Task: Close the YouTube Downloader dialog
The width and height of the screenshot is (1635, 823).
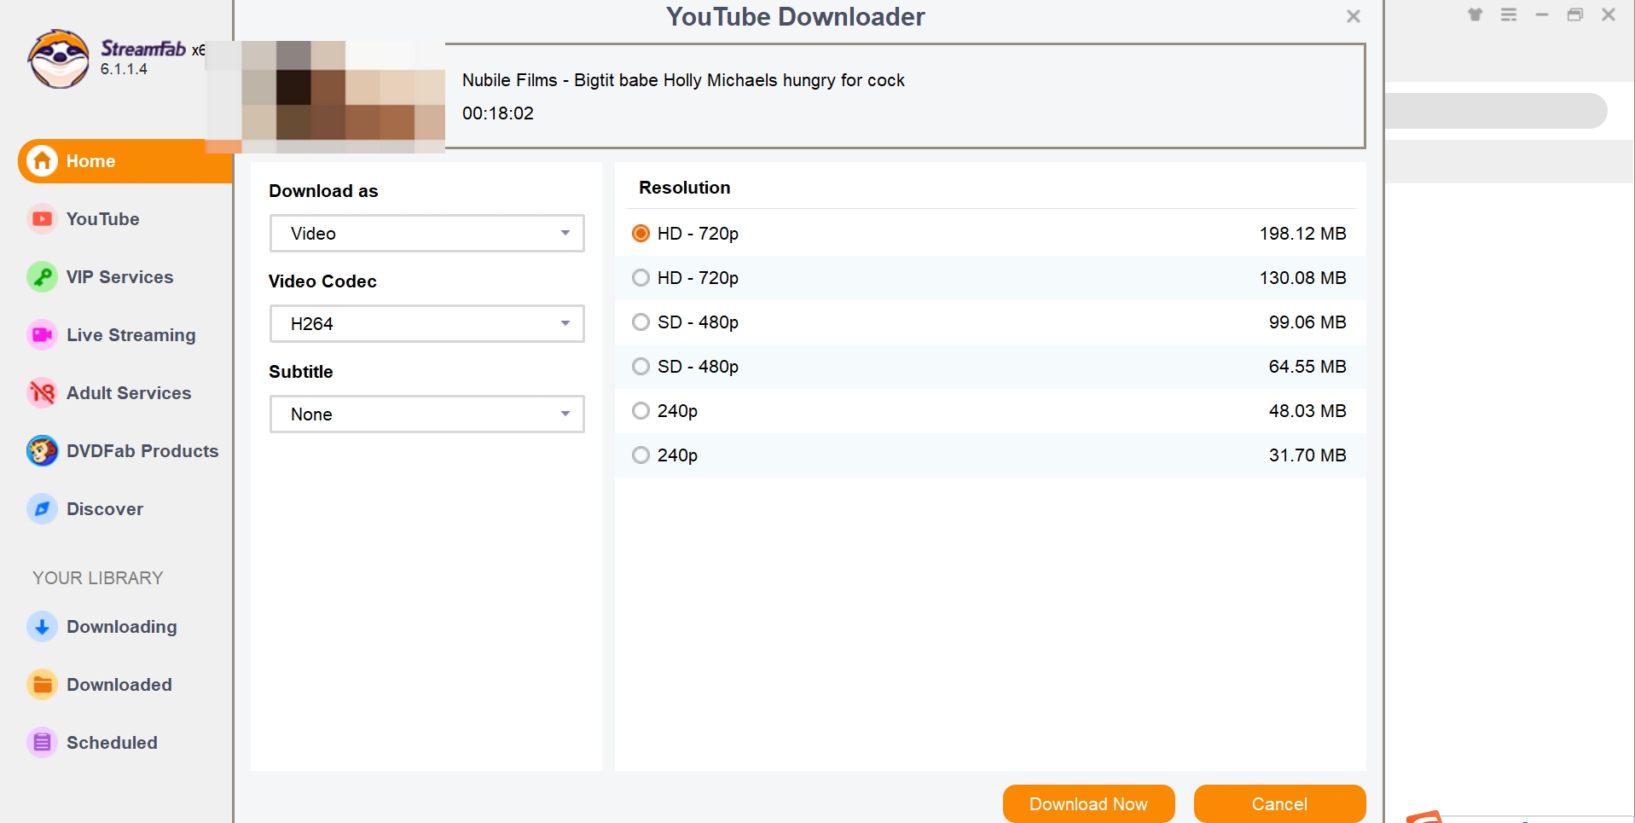Action: click(1353, 16)
